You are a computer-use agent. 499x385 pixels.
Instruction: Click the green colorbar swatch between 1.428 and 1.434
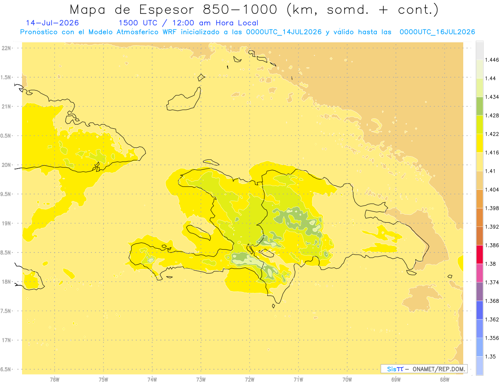479,106
